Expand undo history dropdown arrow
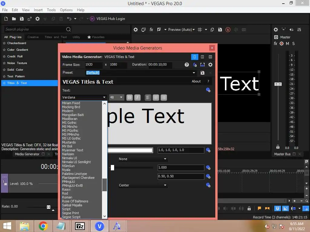This screenshot has width=310, height=232. pos(75,19)
